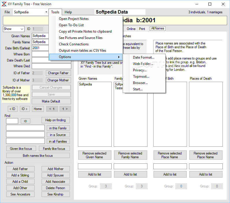The image size is (230, 203).
Task: Close the open Tools menu
Action: pos(55,12)
